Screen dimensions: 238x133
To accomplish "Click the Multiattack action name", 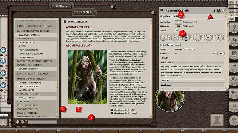I will click(166, 85).
